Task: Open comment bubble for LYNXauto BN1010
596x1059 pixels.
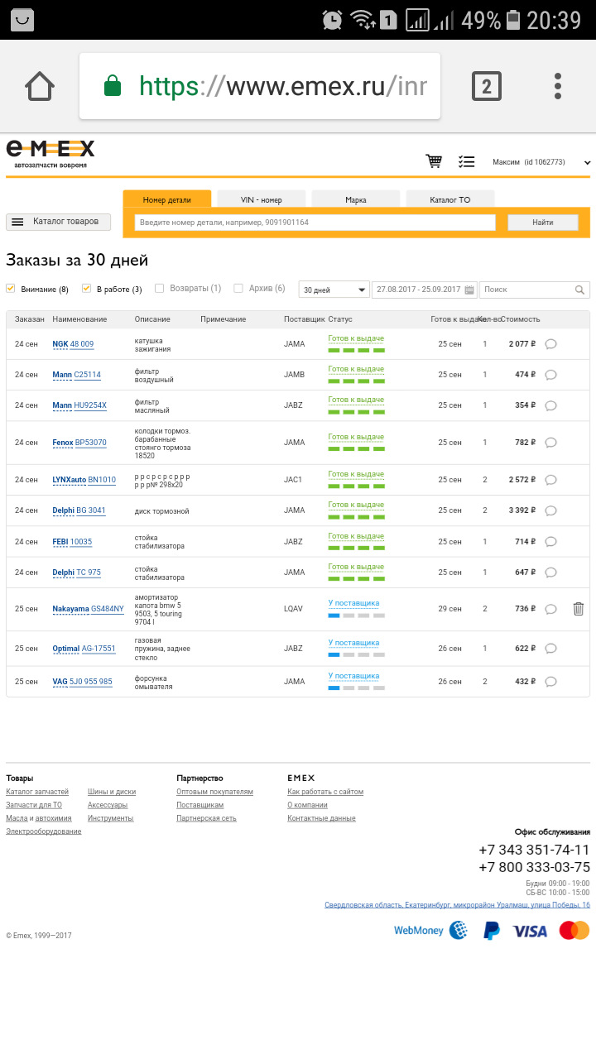Action: [550, 480]
